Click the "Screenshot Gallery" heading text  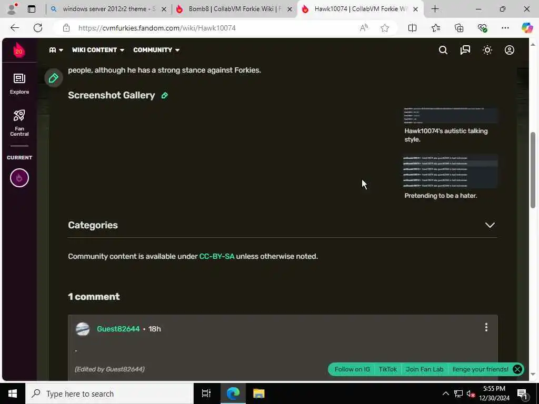(x=112, y=95)
